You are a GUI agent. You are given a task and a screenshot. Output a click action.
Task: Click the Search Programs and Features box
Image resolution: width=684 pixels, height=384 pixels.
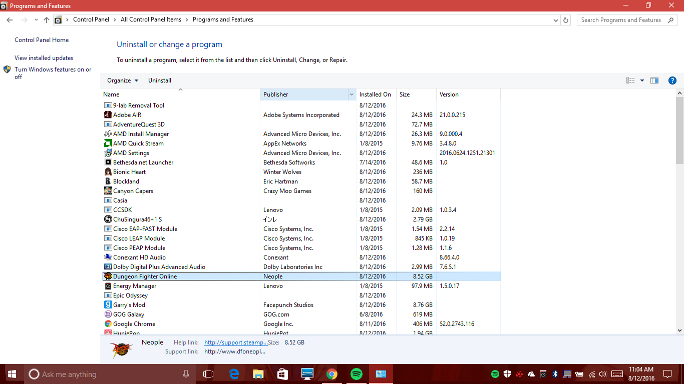tap(621, 20)
